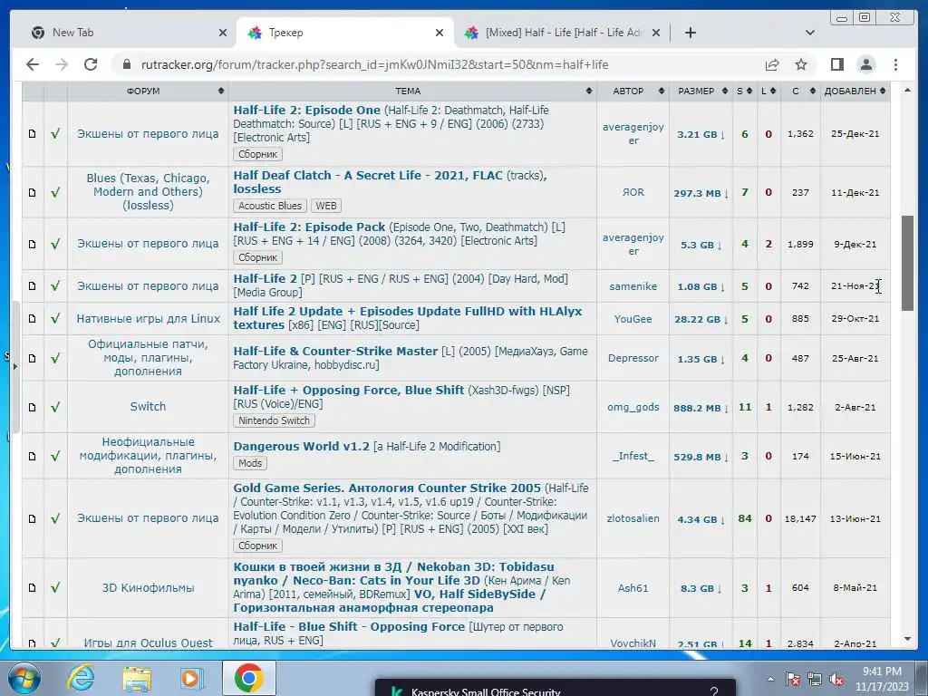Open Chrome three-dot menu
The height and width of the screenshot is (696, 928).
tap(895, 64)
